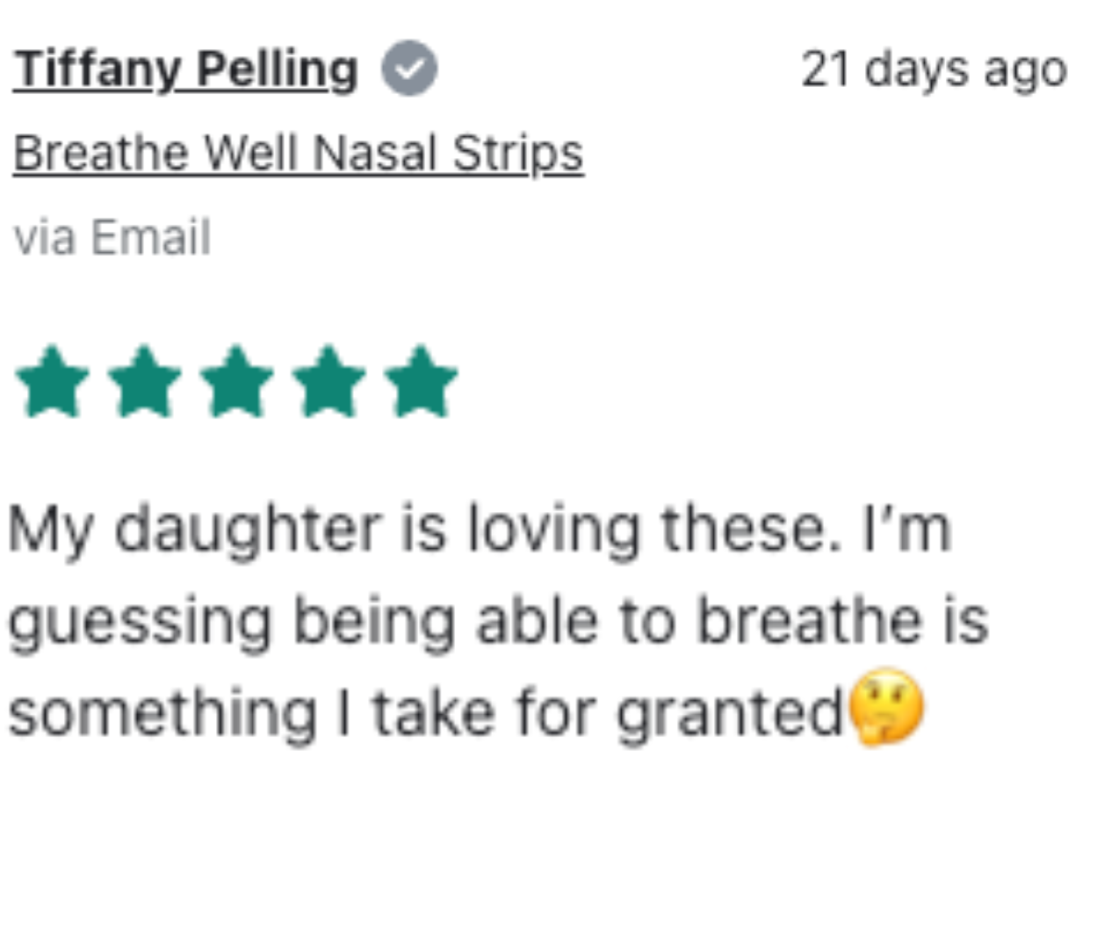Click the "via Email" source label
The width and height of the screenshot is (1097, 931).
(x=112, y=237)
